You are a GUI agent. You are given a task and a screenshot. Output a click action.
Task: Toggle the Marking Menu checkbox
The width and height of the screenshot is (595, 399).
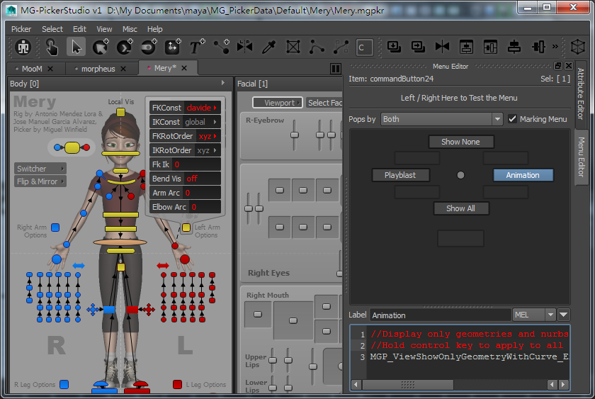click(513, 119)
